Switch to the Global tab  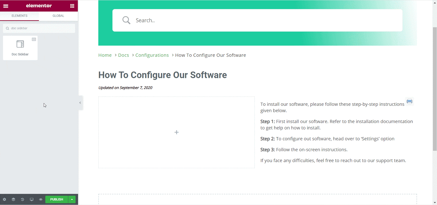pos(58,16)
